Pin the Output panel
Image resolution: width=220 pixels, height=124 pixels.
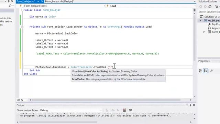point(190,105)
